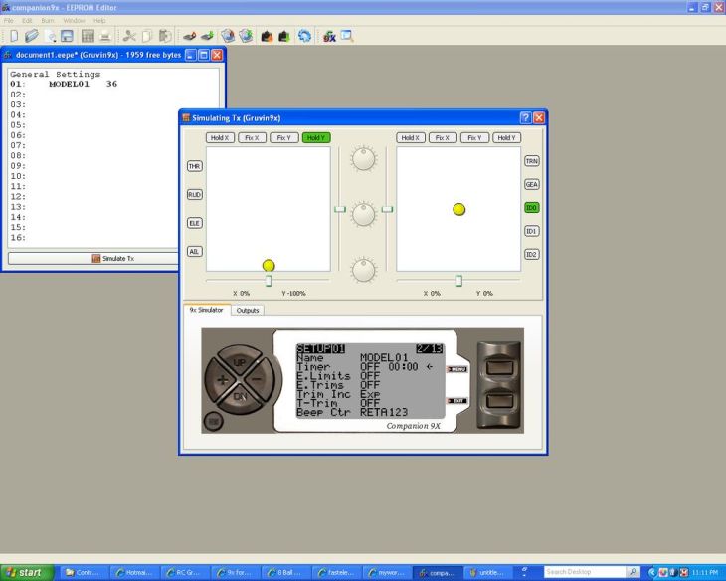Click the right stick vertical trim slider
This screenshot has height=581, width=726.
point(387,209)
